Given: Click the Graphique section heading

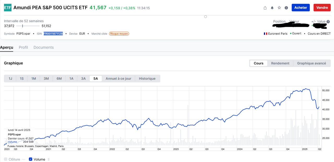Looking at the screenshot, I should 14,63.
